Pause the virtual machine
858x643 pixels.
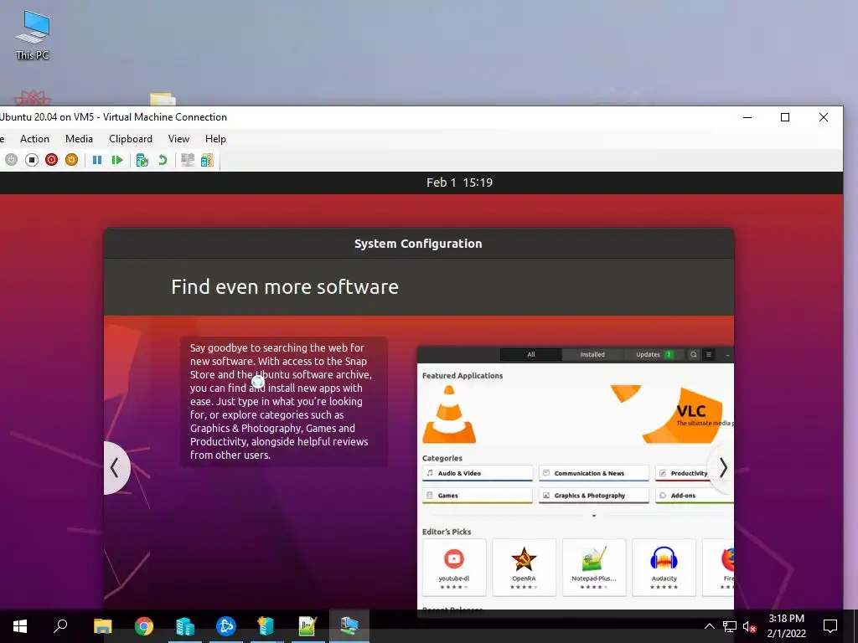97,160
